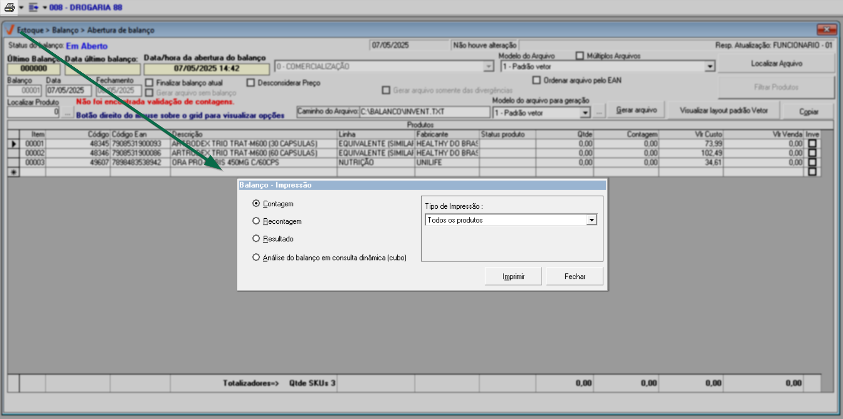This screenshot has width=843, height=419.
Task: Click the Data/hora da abertura field
Action: pyautogui.click(x=207, y=69)
